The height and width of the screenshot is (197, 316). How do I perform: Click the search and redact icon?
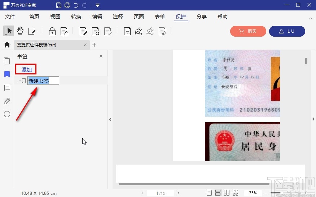pyautogui.click(x=96, y=31)
